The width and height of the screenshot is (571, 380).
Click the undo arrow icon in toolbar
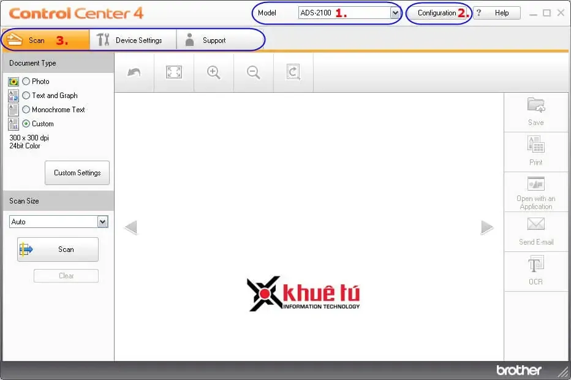[134, 72]
